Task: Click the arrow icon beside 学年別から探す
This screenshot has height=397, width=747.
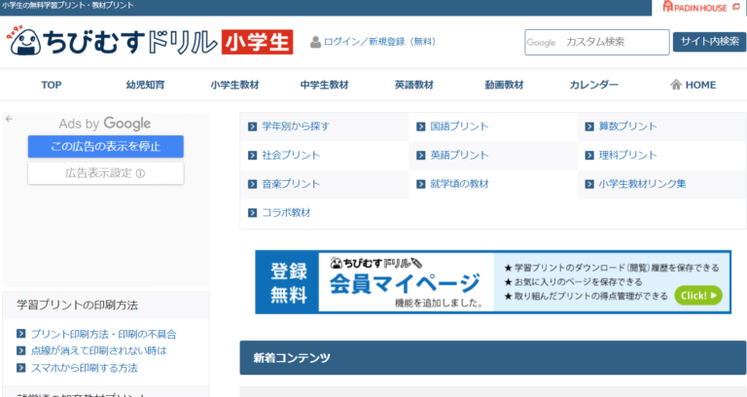Action: [x=253, y=126]
